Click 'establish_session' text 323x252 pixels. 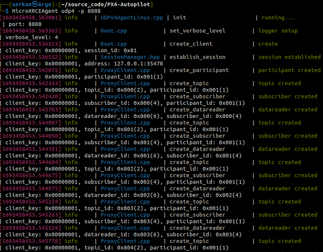point(198,57)
